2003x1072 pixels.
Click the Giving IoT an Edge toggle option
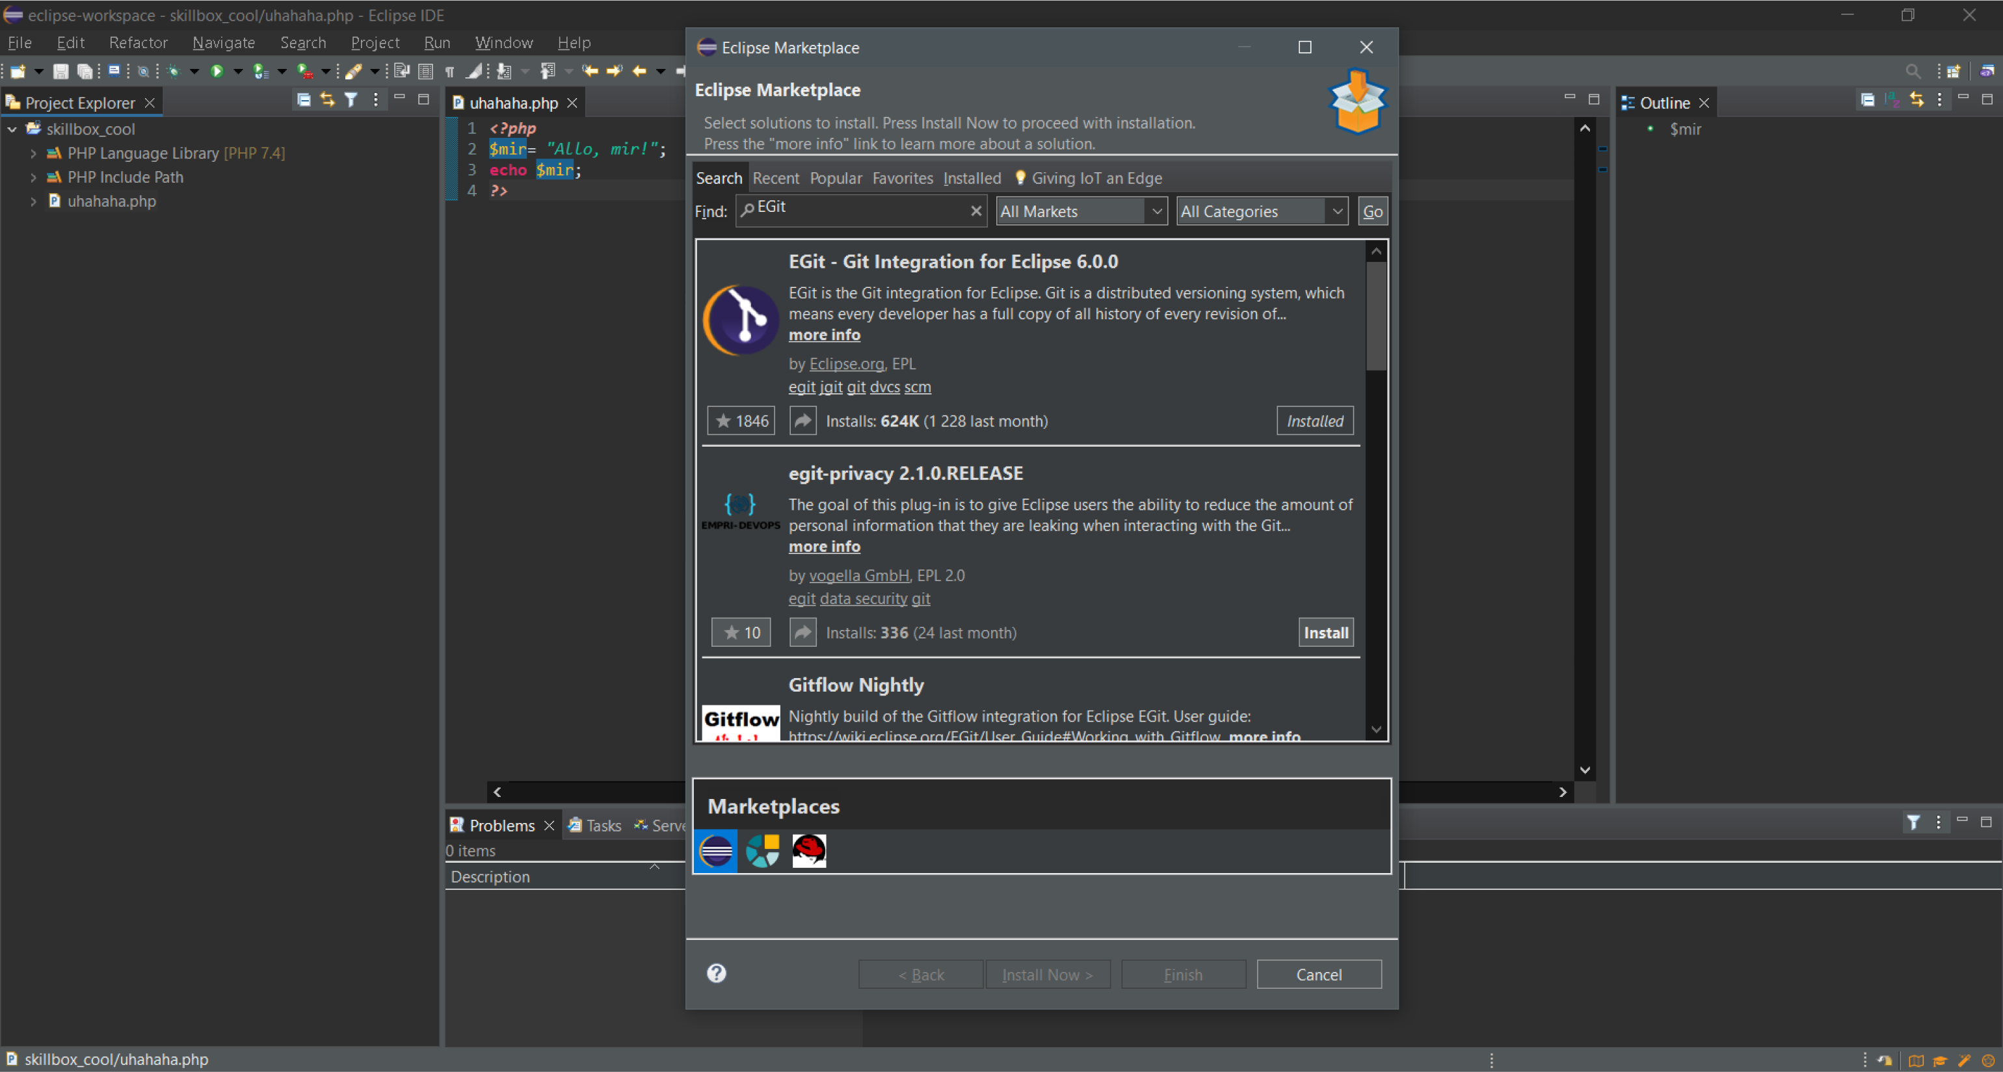1085,177
